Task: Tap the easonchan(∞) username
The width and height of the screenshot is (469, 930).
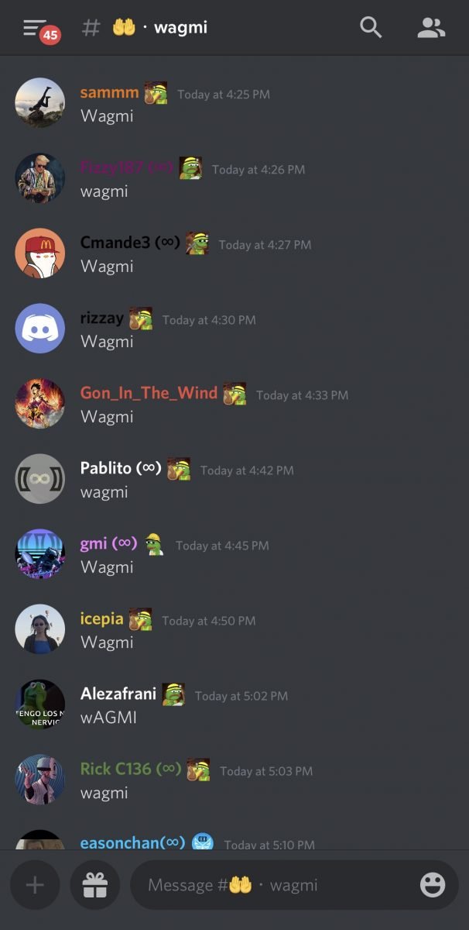Action: 132,843
